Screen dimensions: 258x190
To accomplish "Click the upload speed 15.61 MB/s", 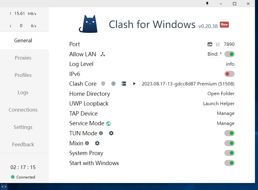I will (23, 13).
